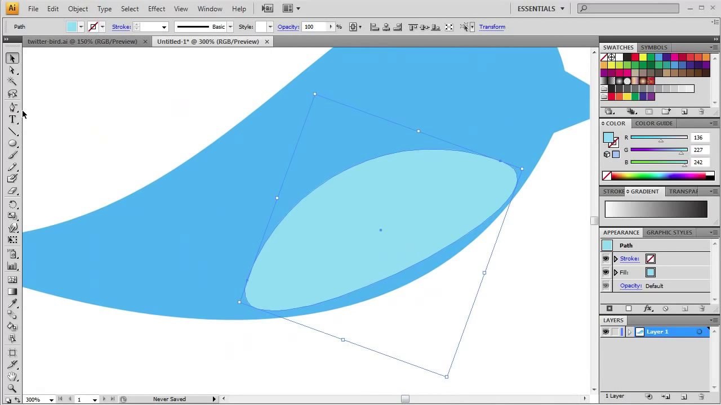Select the Eraser tool
This screenshot has width=721, height=405.
(12, 191)
